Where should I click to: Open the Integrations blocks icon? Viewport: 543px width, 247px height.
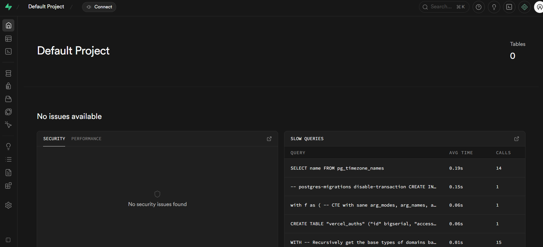[x=9, y=185]
